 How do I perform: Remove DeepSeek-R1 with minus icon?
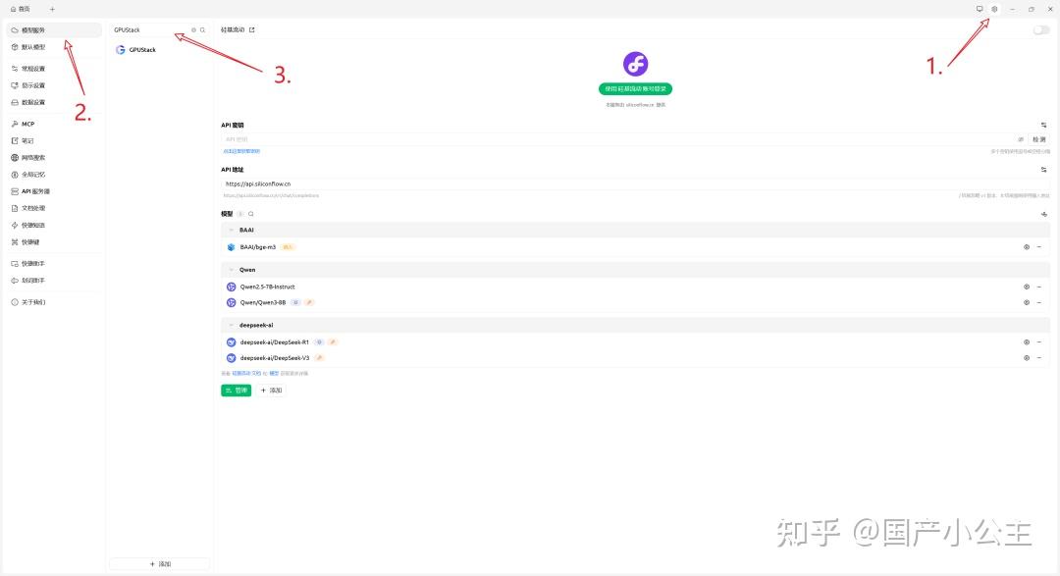click(x=1039, y=342)
